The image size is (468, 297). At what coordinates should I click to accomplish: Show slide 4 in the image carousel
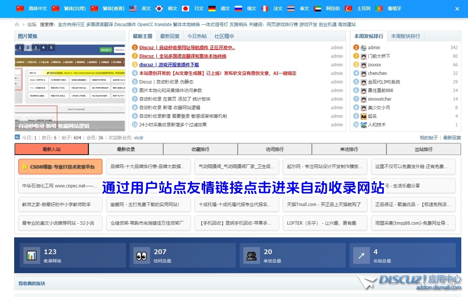coord(43,48)
